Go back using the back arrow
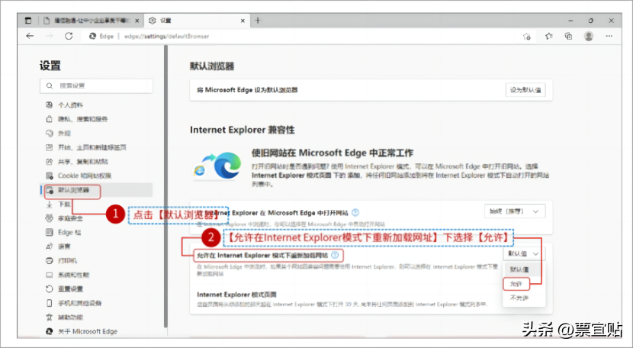 (30, 36)
